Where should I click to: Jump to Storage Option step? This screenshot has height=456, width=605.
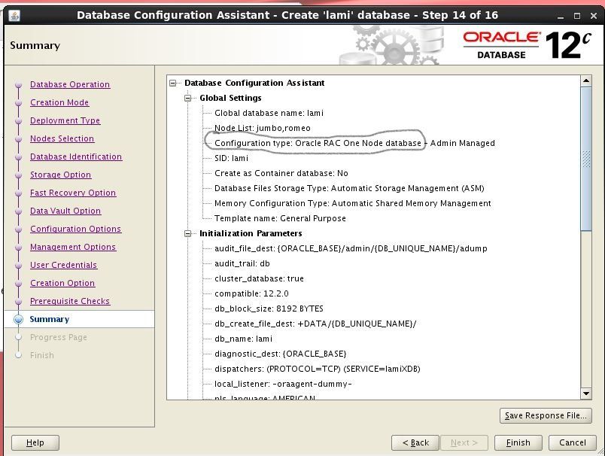pos(61,175)
